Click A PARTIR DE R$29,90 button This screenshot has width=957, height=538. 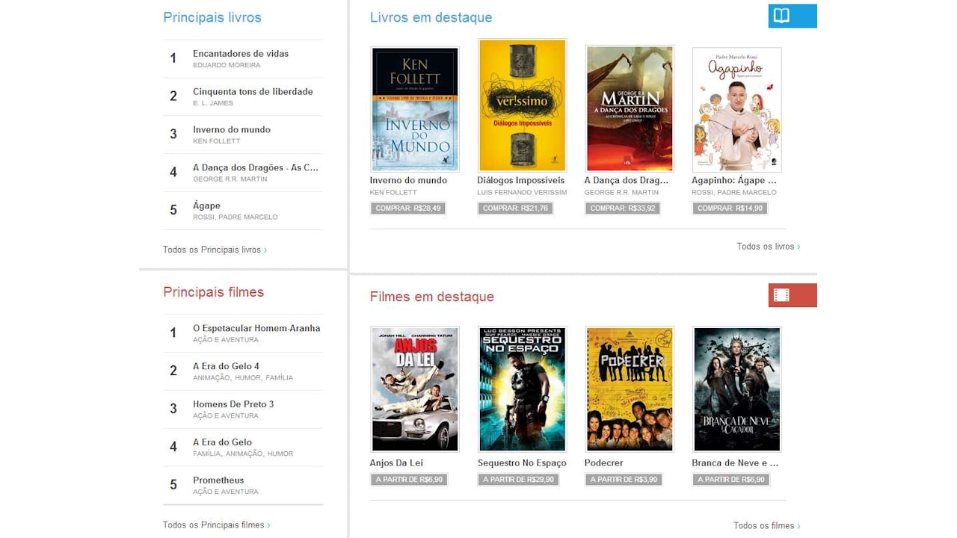pyautogui.click(x=519, y=480)
